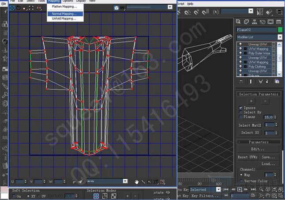This screenshot has width=285, height=200.
Task: Click the Play Animation button
Action: (240, 189)
